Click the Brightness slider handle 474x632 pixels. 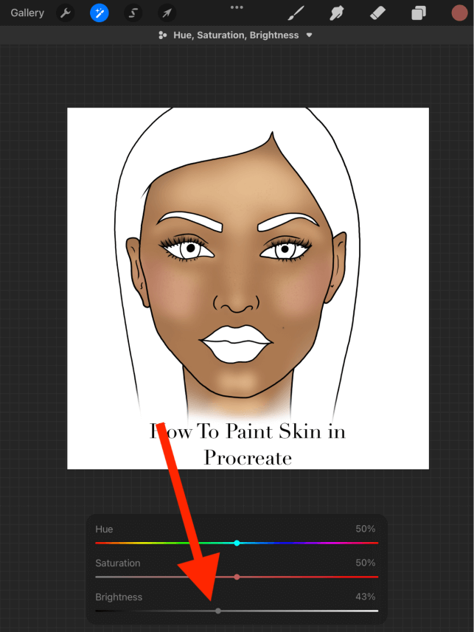[x=218, y=611]
